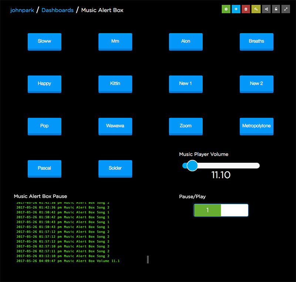
Task: Click the Breaths song button
Action: [256, 42]
